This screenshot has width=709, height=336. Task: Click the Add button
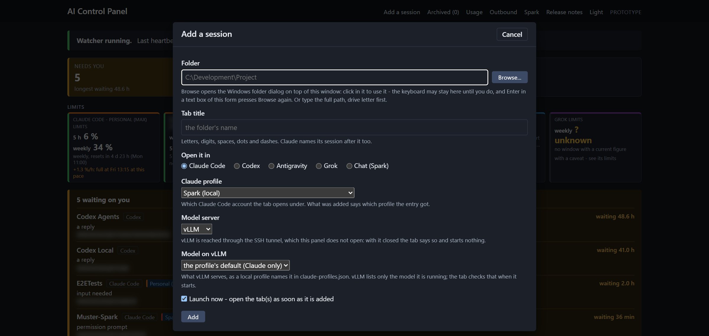click(x=193, y=317)
